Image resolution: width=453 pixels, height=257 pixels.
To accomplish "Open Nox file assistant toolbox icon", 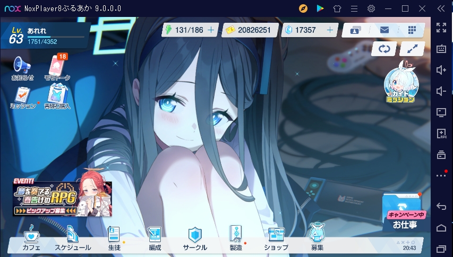I will point(441,155).
